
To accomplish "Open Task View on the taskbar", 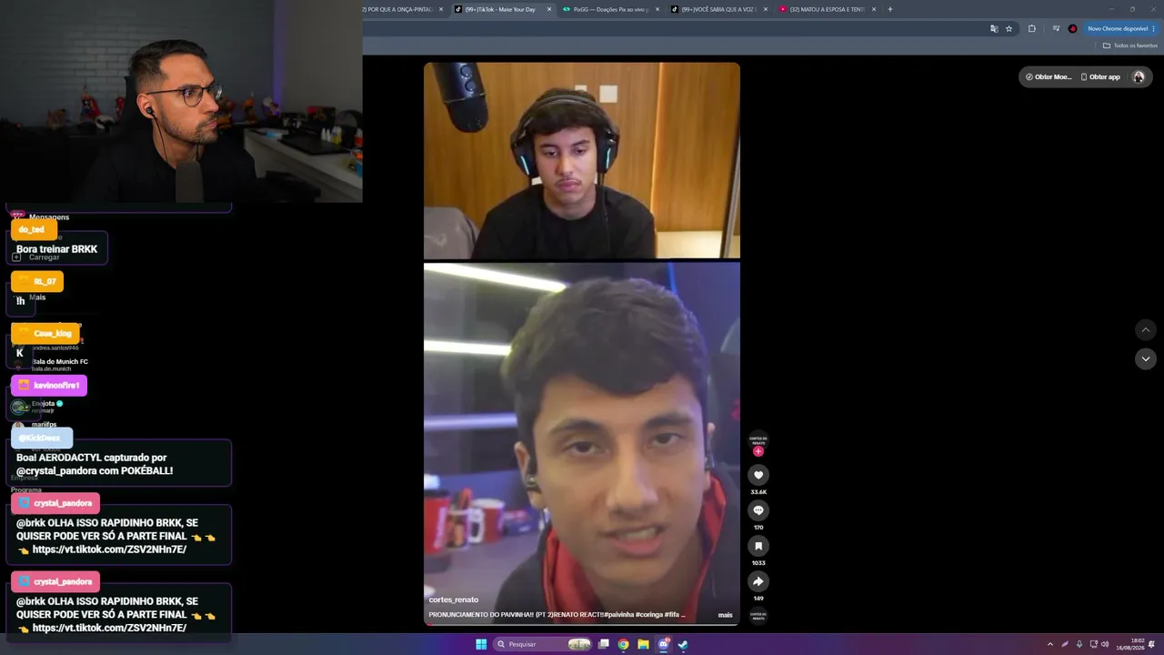I will click(603, 644).
